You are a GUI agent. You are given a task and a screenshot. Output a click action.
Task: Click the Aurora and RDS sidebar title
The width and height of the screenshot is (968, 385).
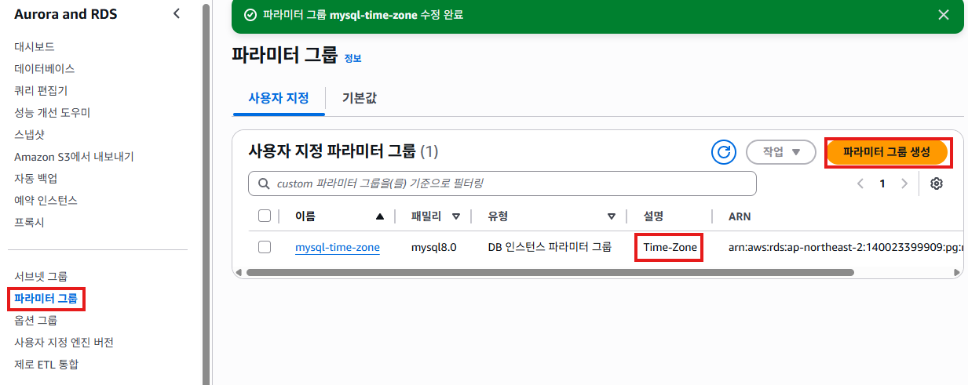(66, 14)
